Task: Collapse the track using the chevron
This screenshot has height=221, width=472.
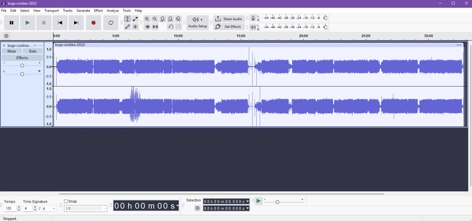Action: [x=35, y=46]
